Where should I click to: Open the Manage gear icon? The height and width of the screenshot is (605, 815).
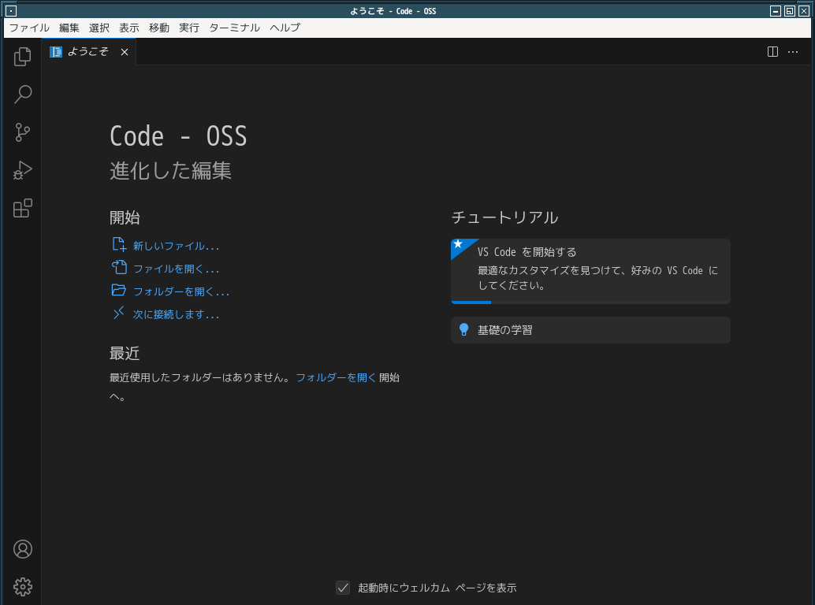click(22, 587)
